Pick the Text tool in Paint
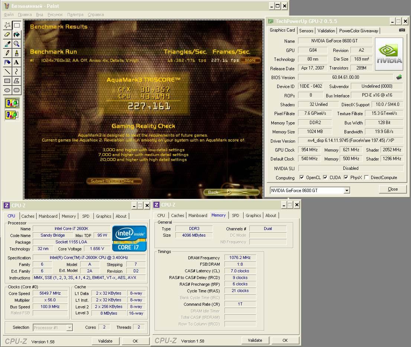The height and width of the screenshot is (347, 411). 17,62
